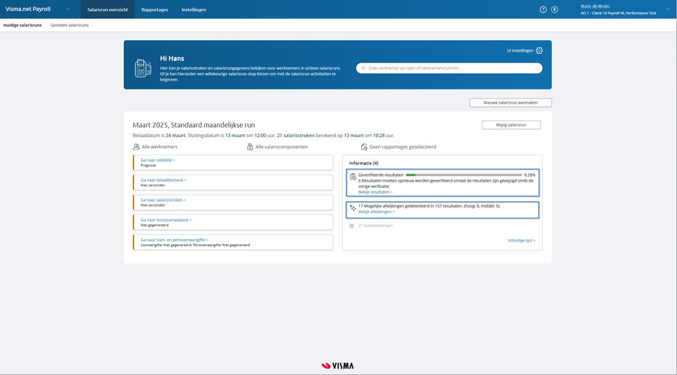This screenshot has height=375, width=677.
Task: Click the Geen rapportages geselecteerd report icon
Action: point(364,147)
